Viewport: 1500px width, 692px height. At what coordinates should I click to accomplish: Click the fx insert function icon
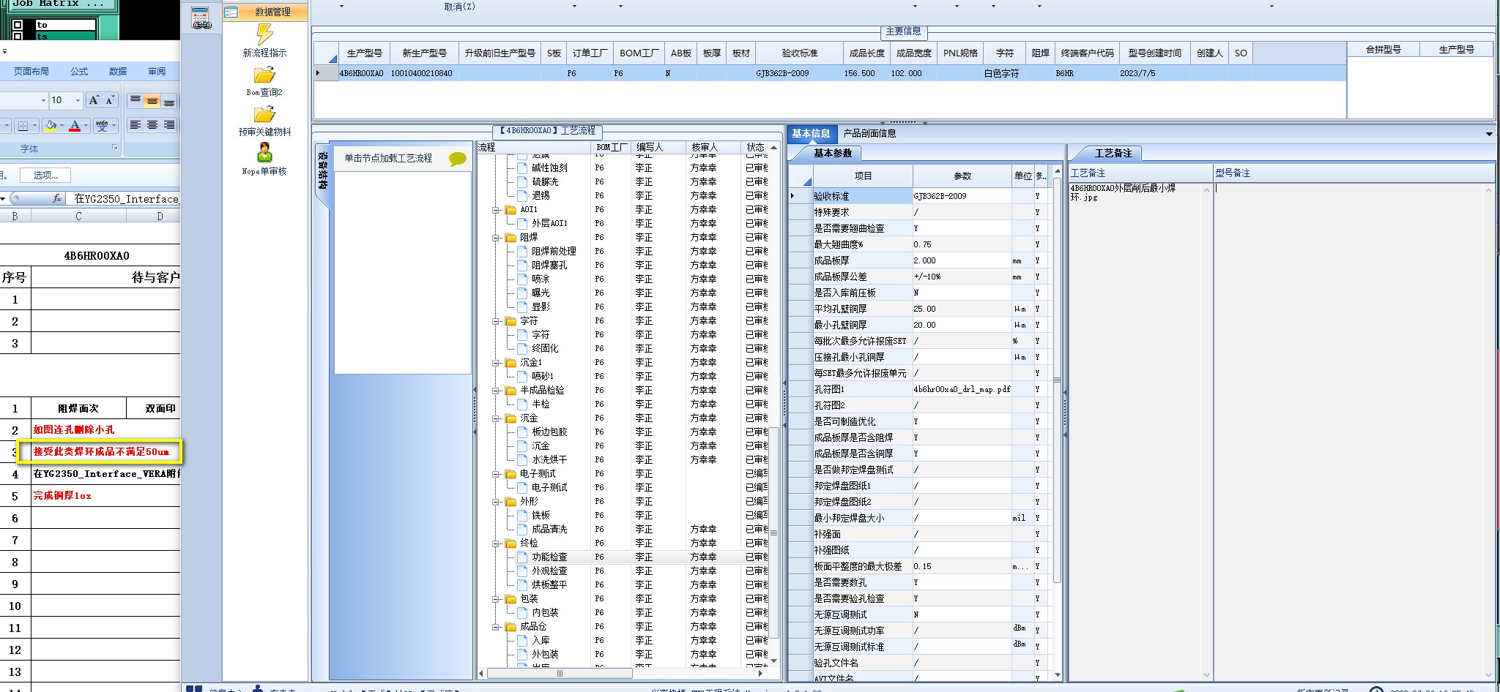(57, 198)
